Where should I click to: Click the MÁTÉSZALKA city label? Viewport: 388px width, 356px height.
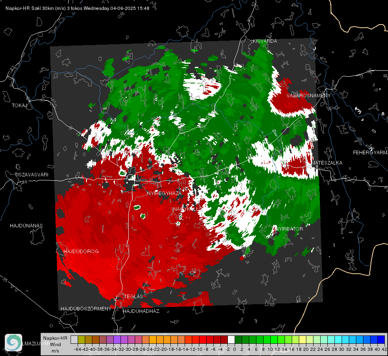pyautogui.click(x=327, y=163)
